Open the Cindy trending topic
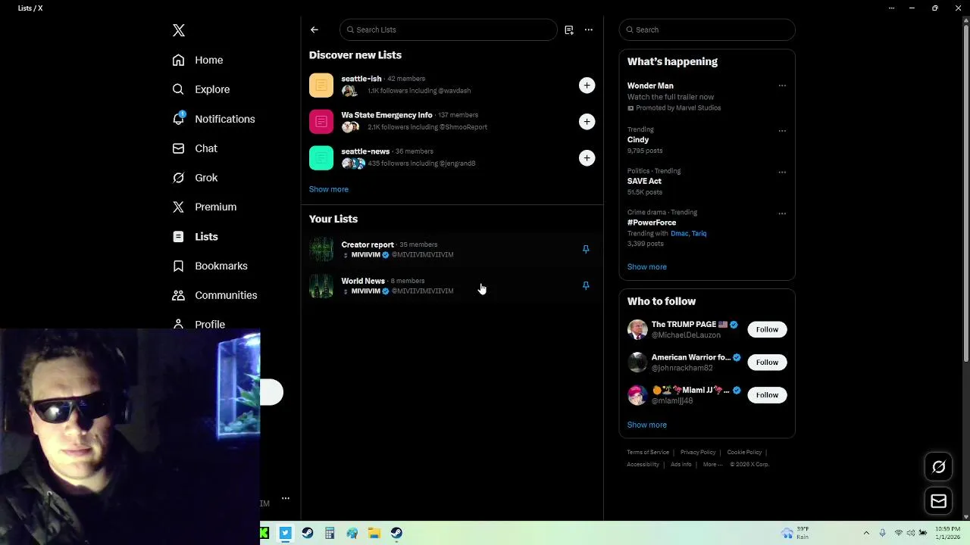 [x=707, y=139]
